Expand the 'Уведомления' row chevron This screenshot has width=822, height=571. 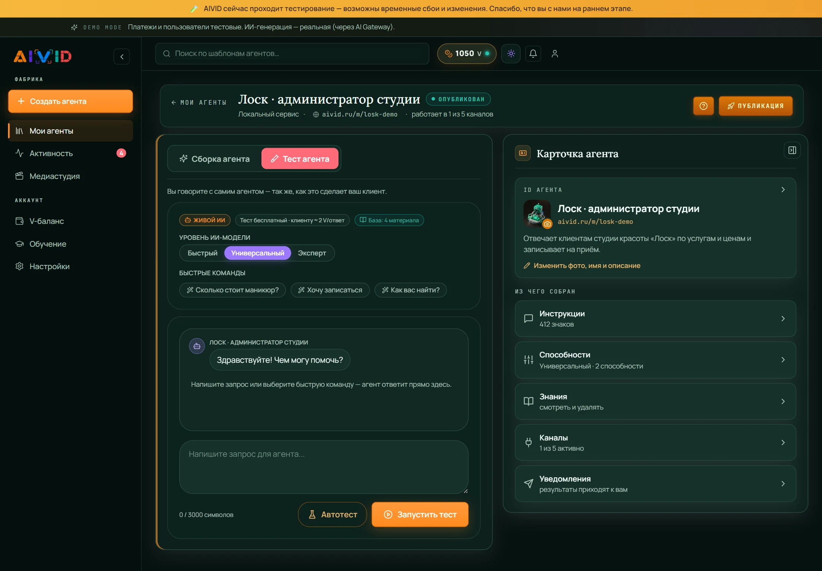[783, 483]
